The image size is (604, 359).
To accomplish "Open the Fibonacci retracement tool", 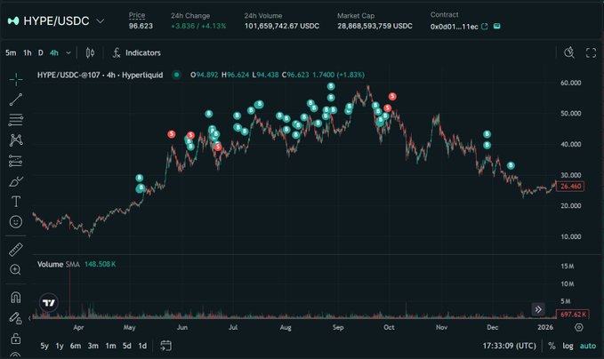I will click(x=16, y=120).
